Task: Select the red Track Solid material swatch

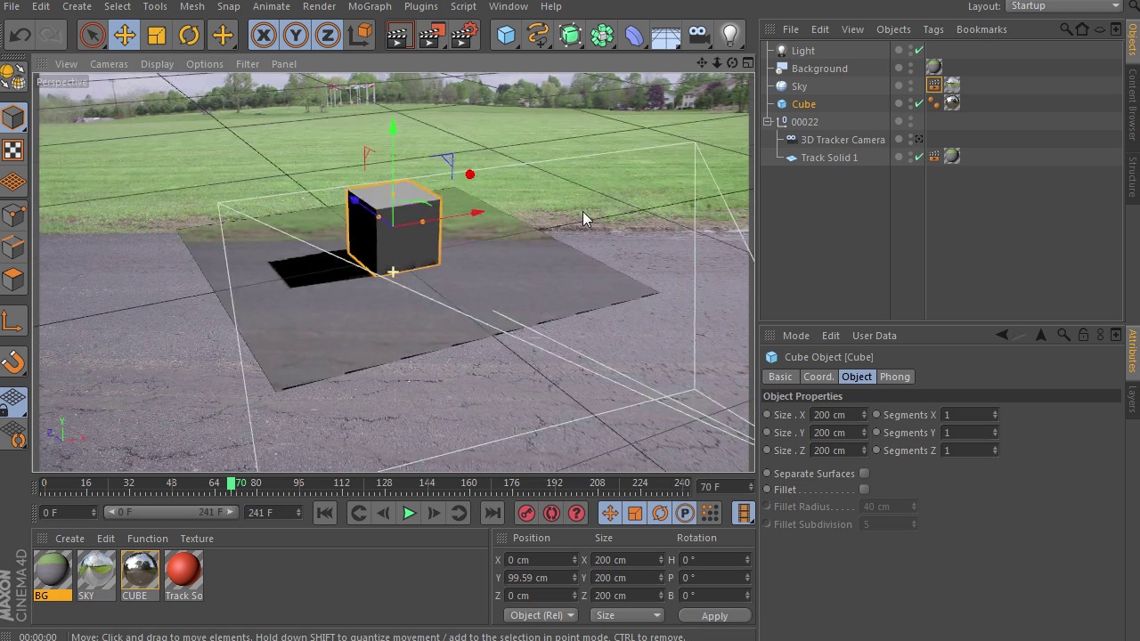Action: 183,571
